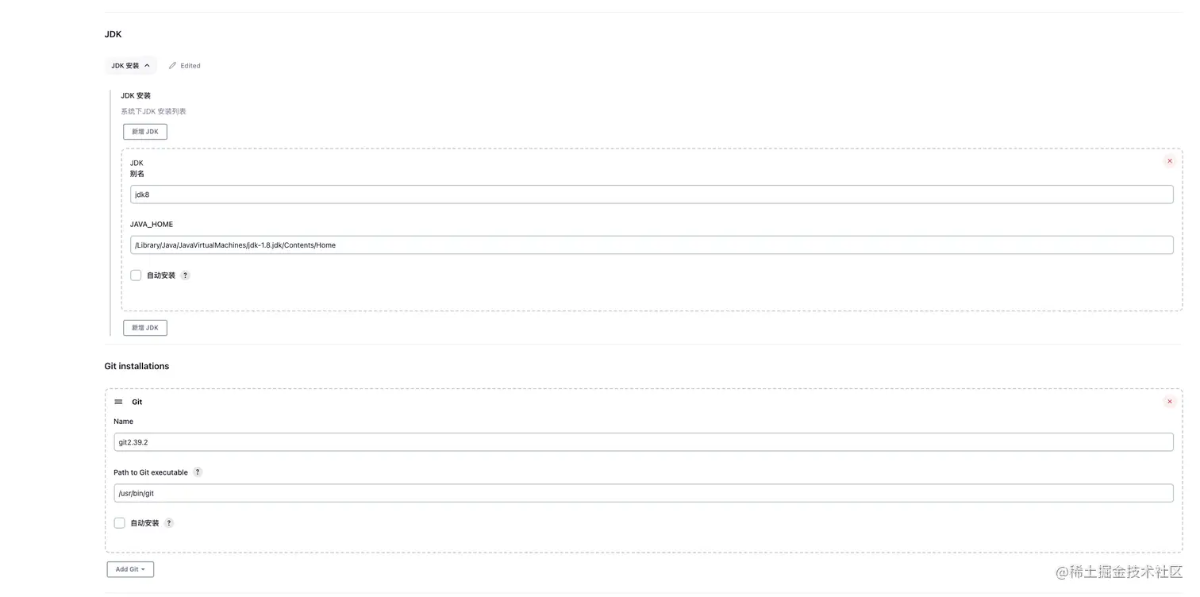The width and height of the screenshot is (1200, 597).
Task: Open help for JDK 自动安装
Action: 186,275
